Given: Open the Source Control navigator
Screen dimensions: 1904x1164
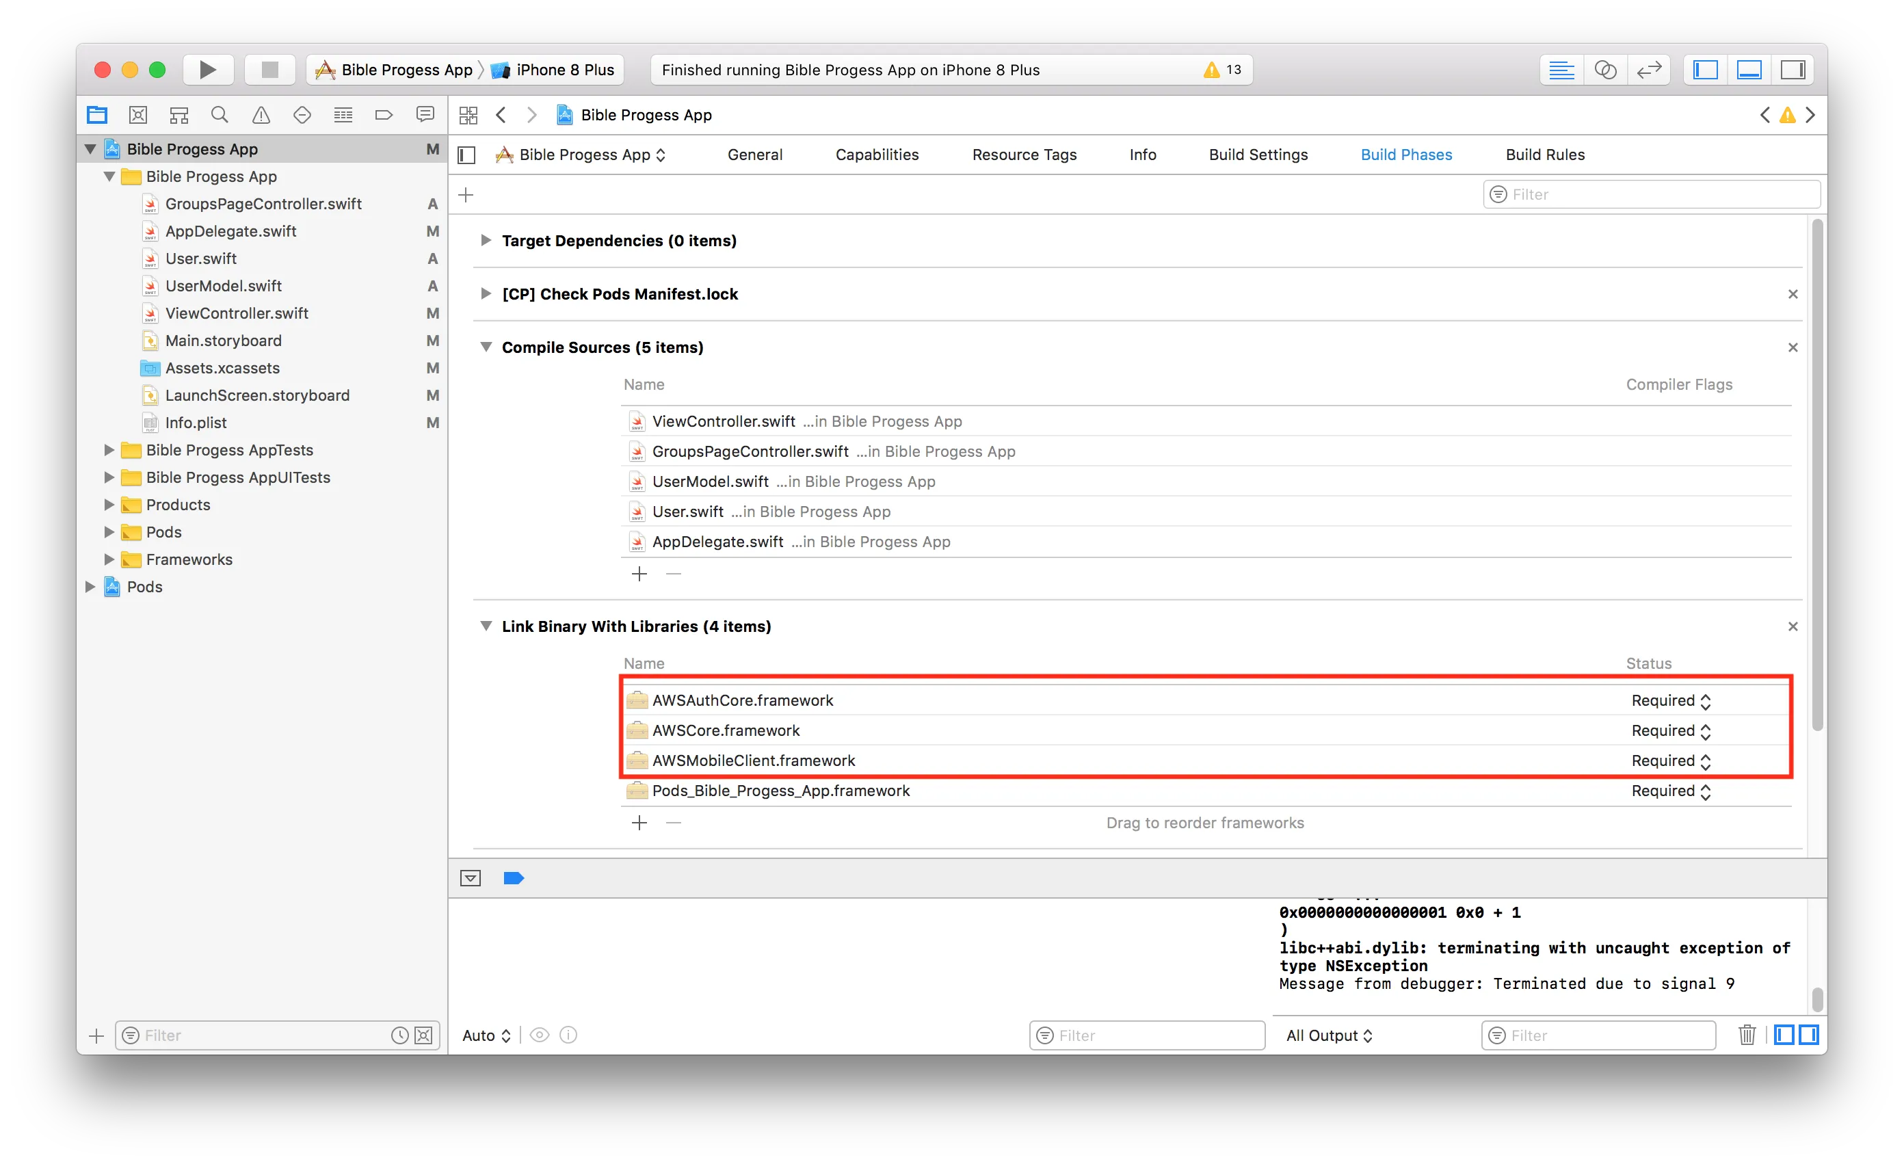Looking at the screenshot, I should [138, 115].
